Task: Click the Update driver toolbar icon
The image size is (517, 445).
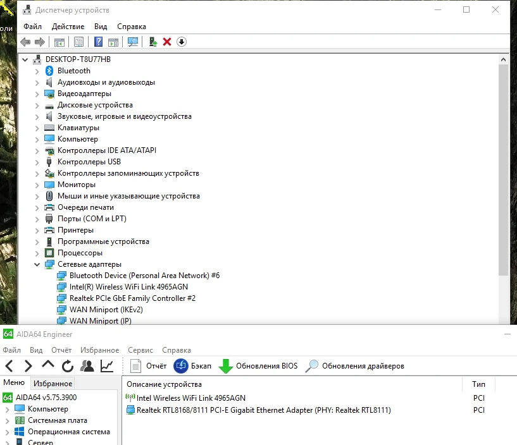Action: coord(153,42)
